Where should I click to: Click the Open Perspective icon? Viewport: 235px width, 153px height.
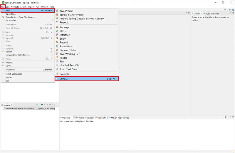(x=229, y=10)
